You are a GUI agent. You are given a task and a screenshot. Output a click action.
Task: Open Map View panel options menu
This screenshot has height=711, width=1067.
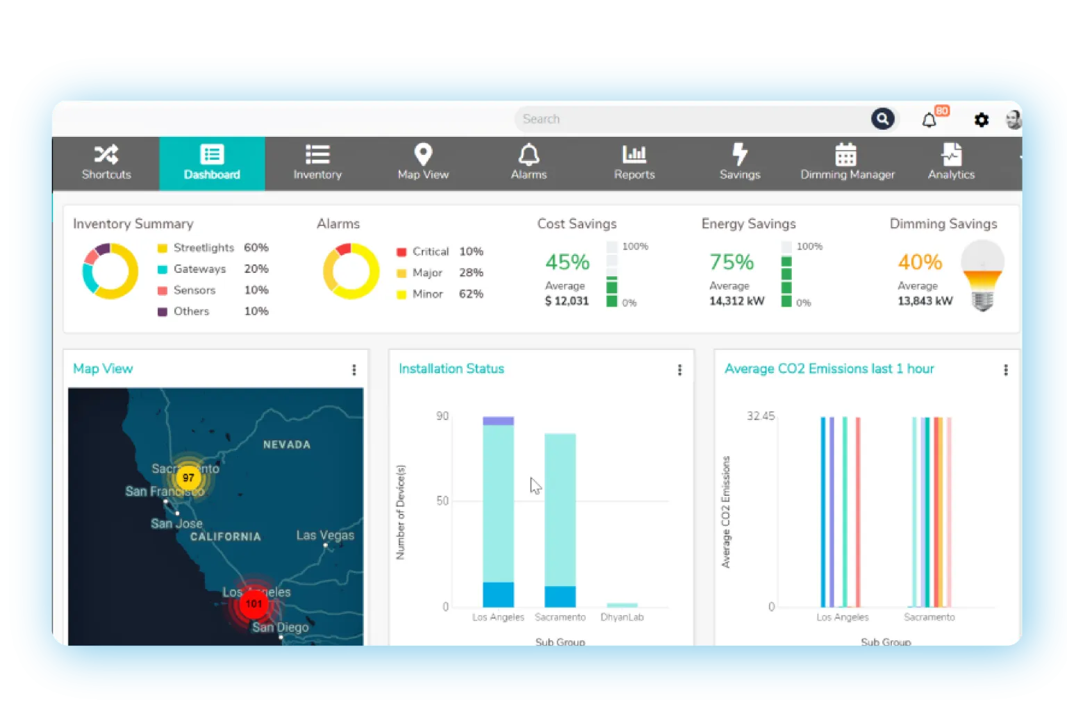(x=354, y=370)
